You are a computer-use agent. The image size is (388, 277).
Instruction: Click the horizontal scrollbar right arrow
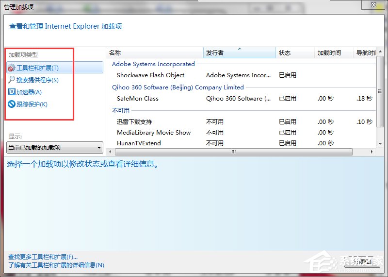pyautogui.click(x=372, y=152)
